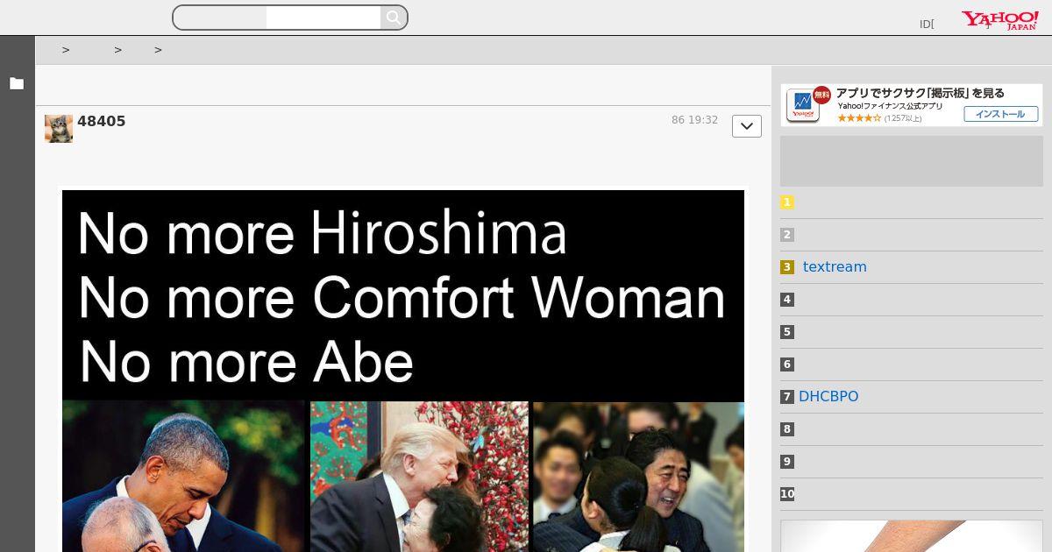Select ranking badge number 4

(x=787, y=300)
